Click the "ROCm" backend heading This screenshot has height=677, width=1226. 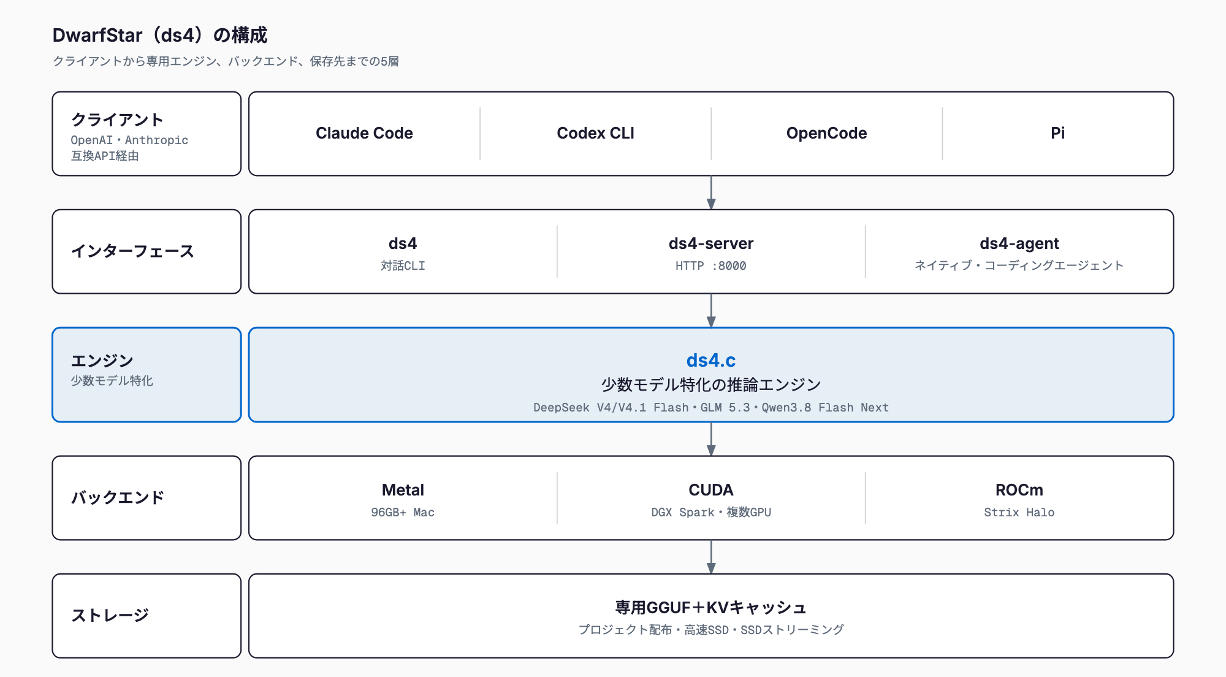[1019, 490]
